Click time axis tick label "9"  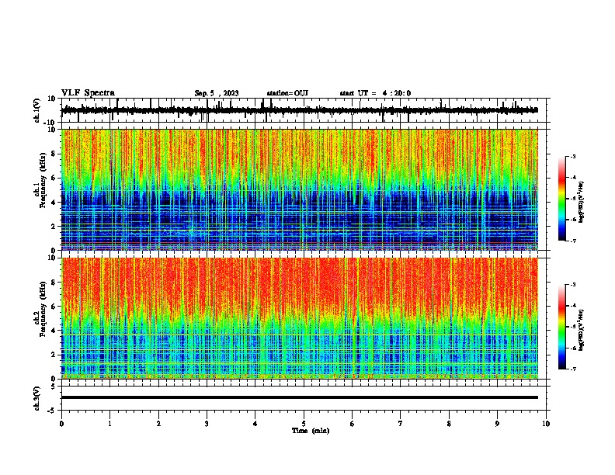click(497, 424)
